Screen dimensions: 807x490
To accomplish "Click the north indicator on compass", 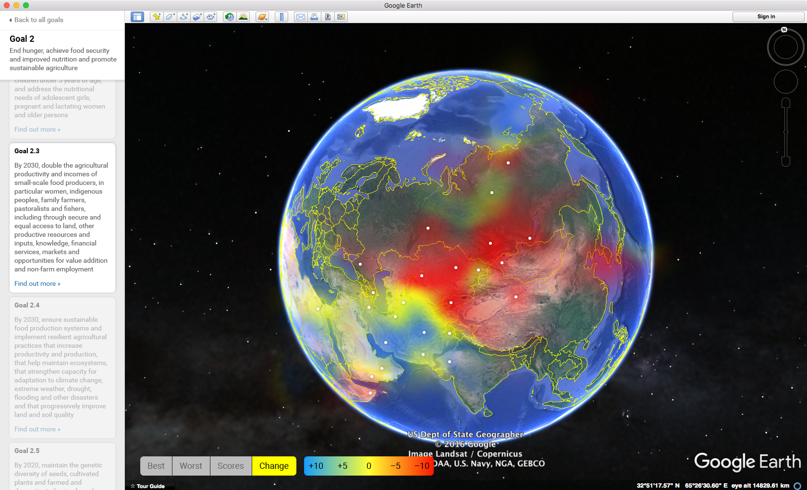I will tap(784, 30).
